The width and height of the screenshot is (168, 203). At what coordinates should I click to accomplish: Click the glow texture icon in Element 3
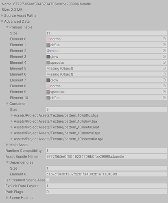[48, 56]
